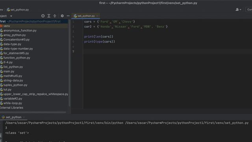This screenshot has height=142, width=252.
Task: Open math#tut5.py file
Action: click(x=13, y=76)
